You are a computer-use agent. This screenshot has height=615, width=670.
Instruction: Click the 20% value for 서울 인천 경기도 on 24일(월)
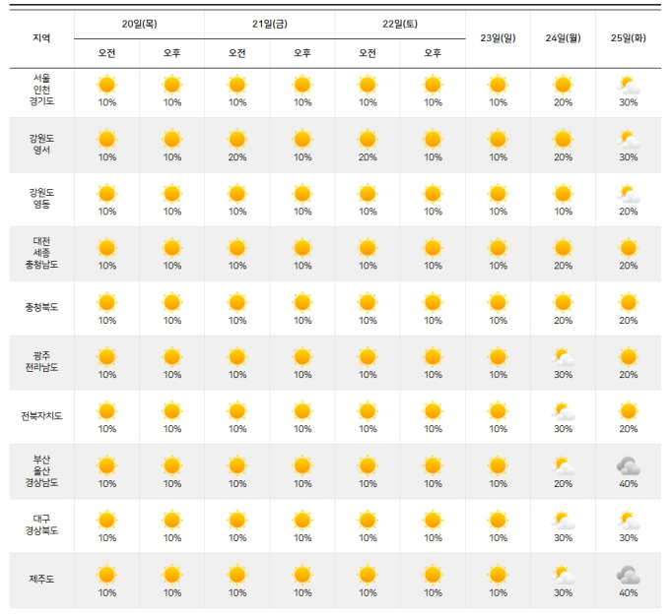[563, 102]
